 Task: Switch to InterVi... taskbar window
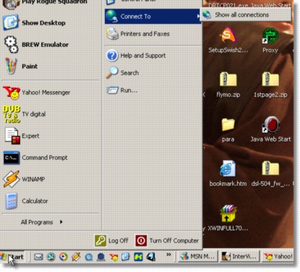point(240,257)
